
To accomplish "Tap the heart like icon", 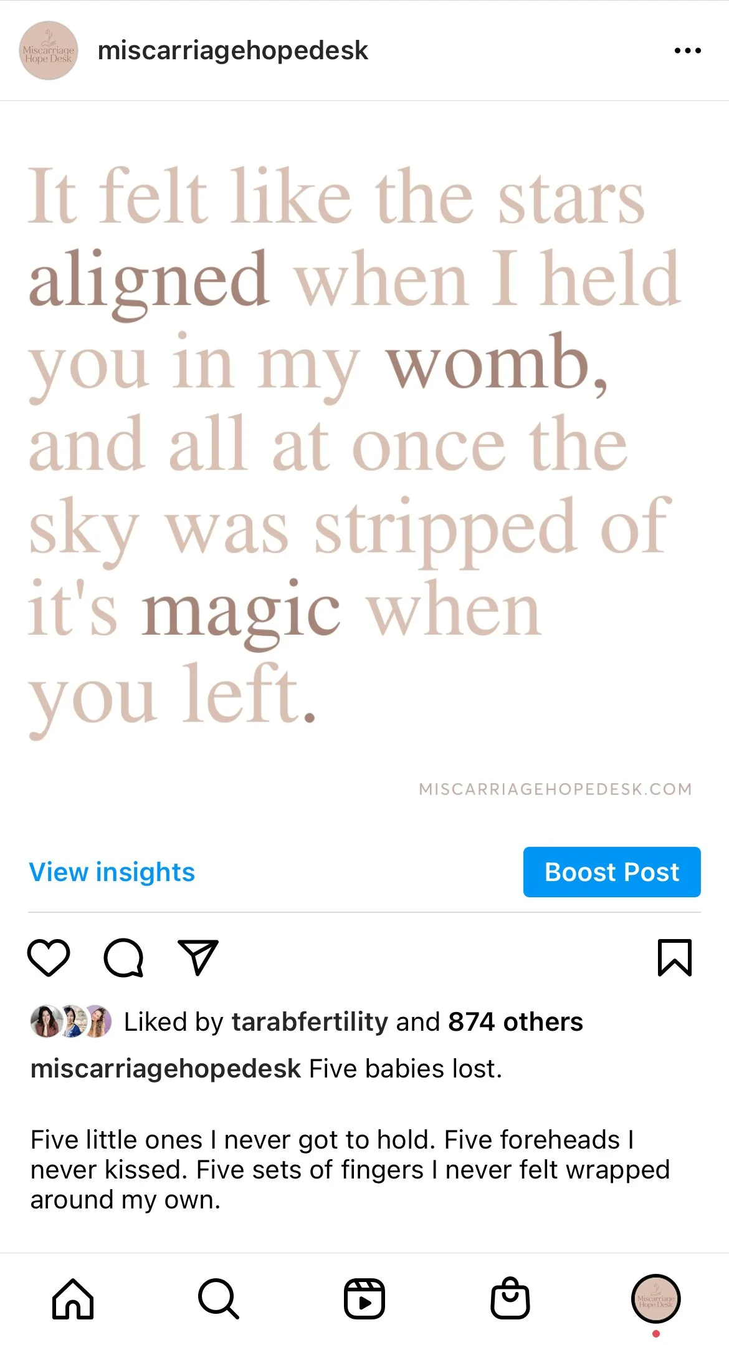I will (x=49, y=957).
